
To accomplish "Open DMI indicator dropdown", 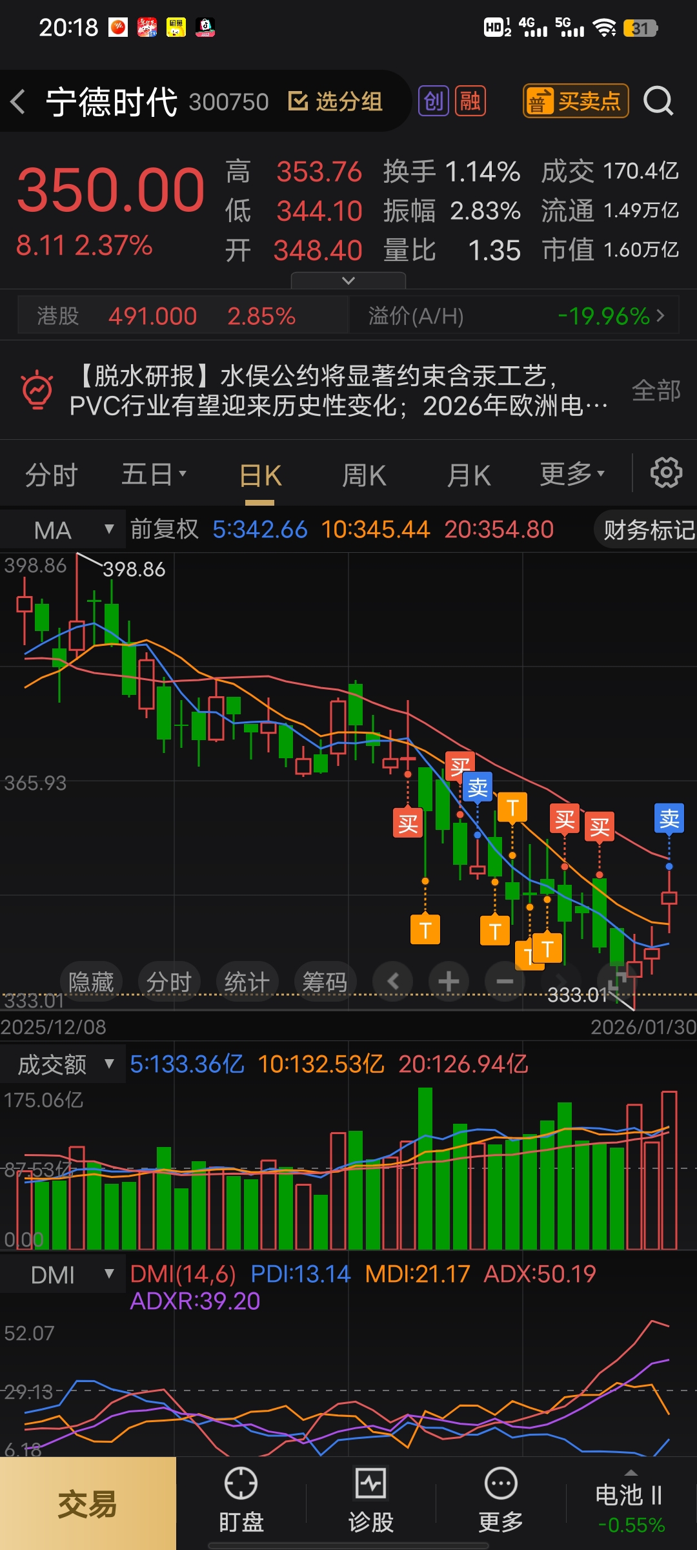I will (x=63, y=1275).
